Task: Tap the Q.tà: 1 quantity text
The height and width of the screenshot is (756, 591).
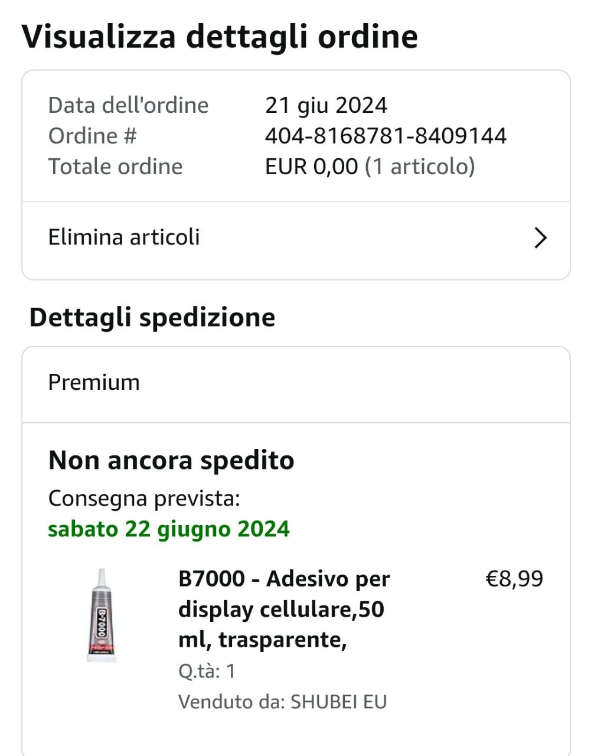Action: [207, 671]
